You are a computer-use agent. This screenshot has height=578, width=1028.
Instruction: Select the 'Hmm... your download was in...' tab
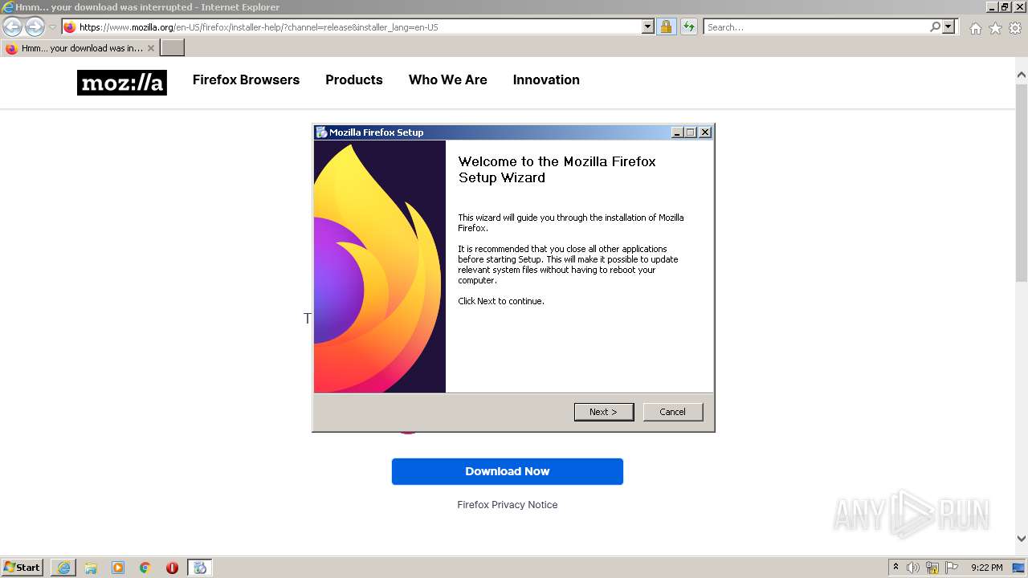(80, 48)
